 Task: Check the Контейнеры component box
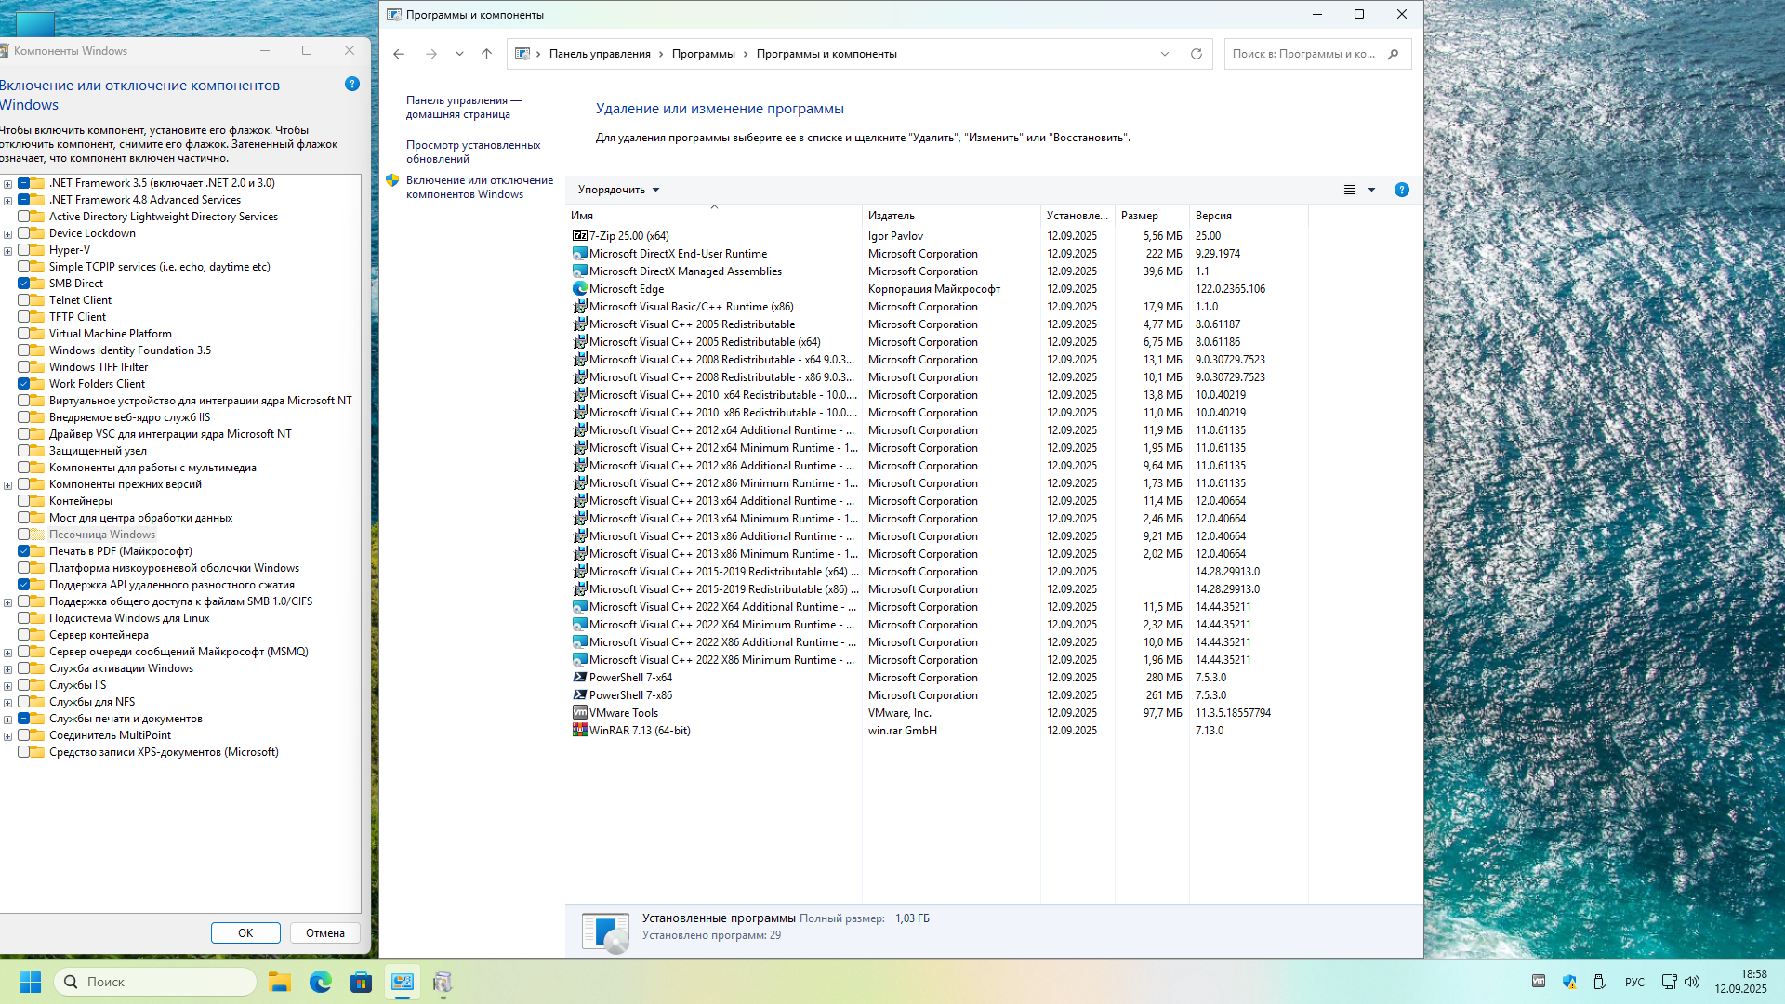pyautogui.click(x=23, y=501)
